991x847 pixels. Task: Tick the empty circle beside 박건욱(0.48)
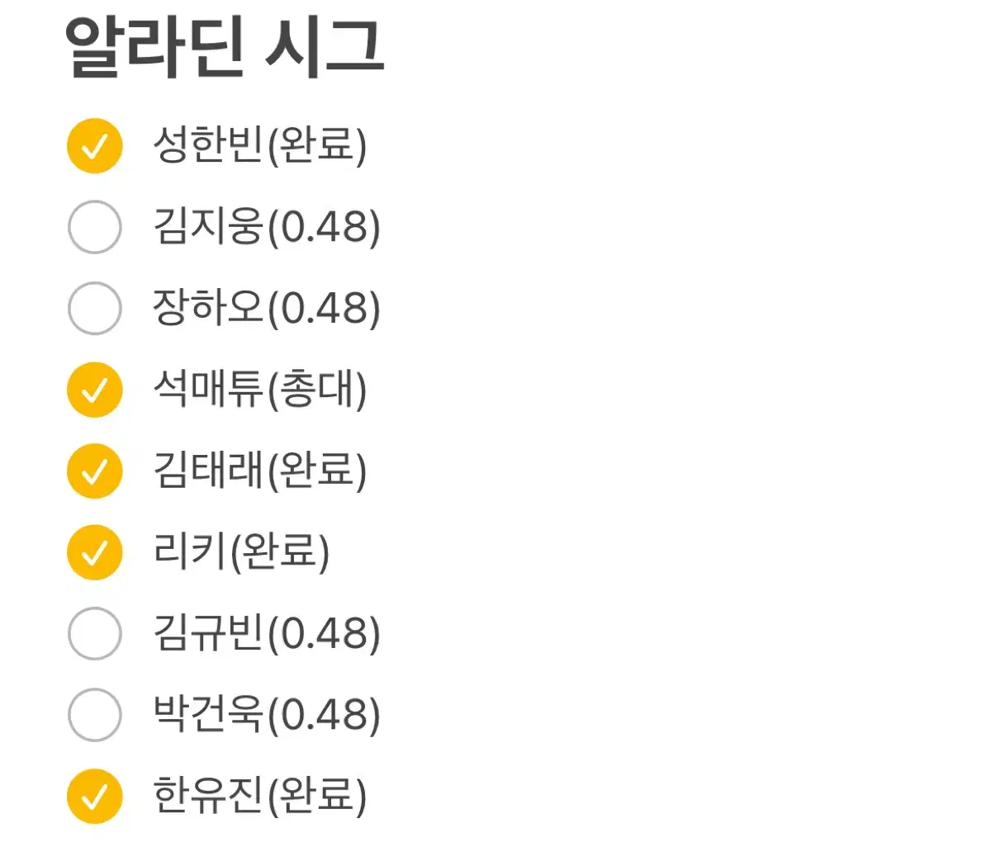94,714
